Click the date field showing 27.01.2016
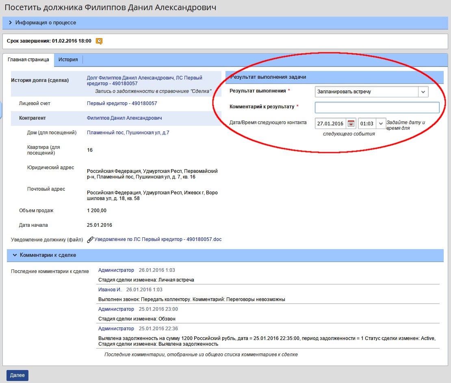The width and height of the screenshot is (451, 383). (330, 123)
